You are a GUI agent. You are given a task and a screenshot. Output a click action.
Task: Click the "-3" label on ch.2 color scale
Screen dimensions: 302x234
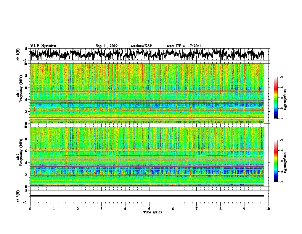pyautogui.click(x=281, y=140)
